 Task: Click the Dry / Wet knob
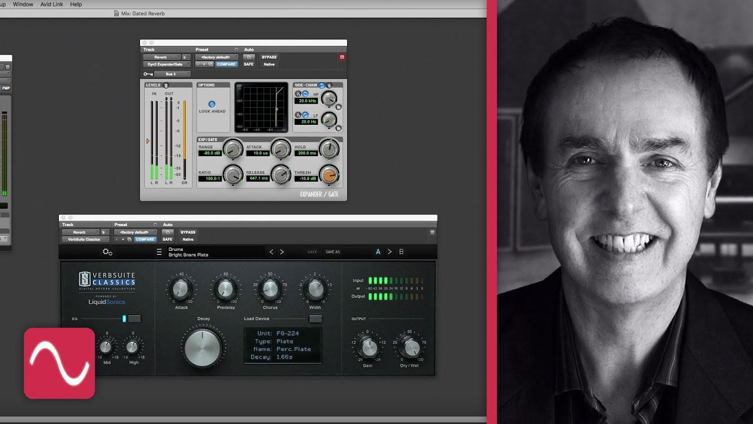point(411,347)
